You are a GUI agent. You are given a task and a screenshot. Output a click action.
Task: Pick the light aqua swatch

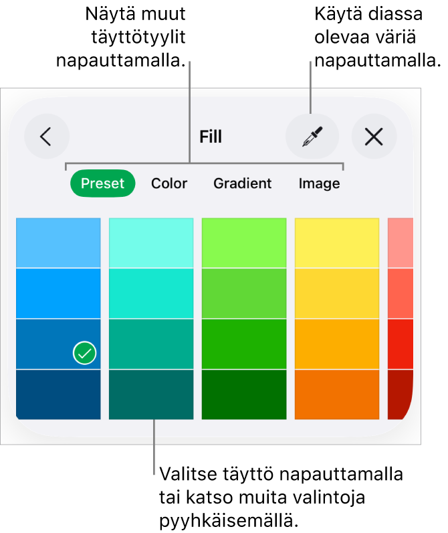pos(151,242)
